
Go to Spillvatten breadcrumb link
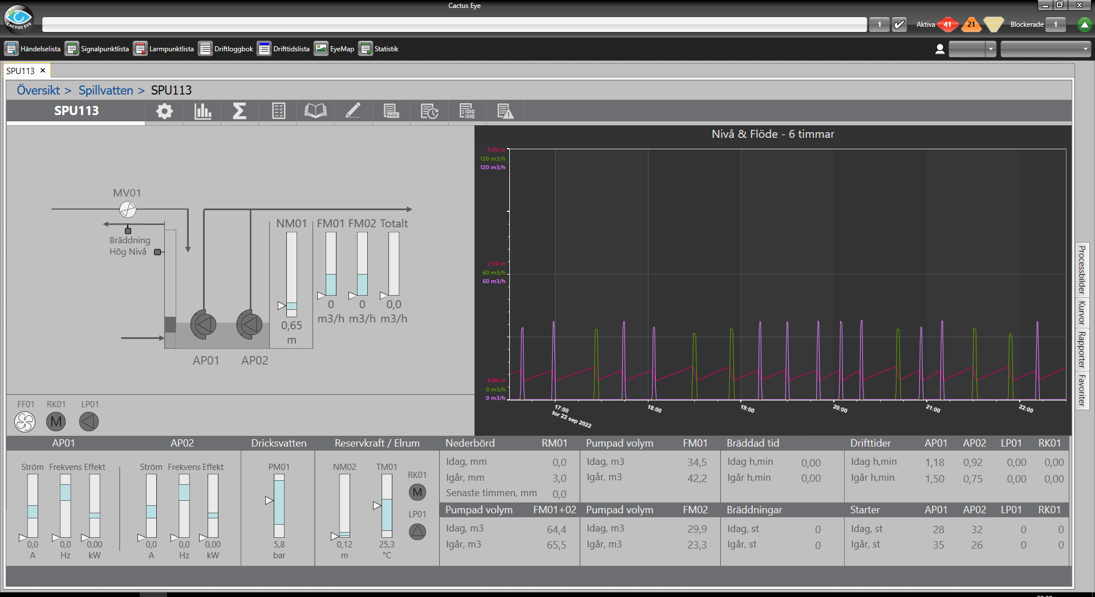point(106,90)
